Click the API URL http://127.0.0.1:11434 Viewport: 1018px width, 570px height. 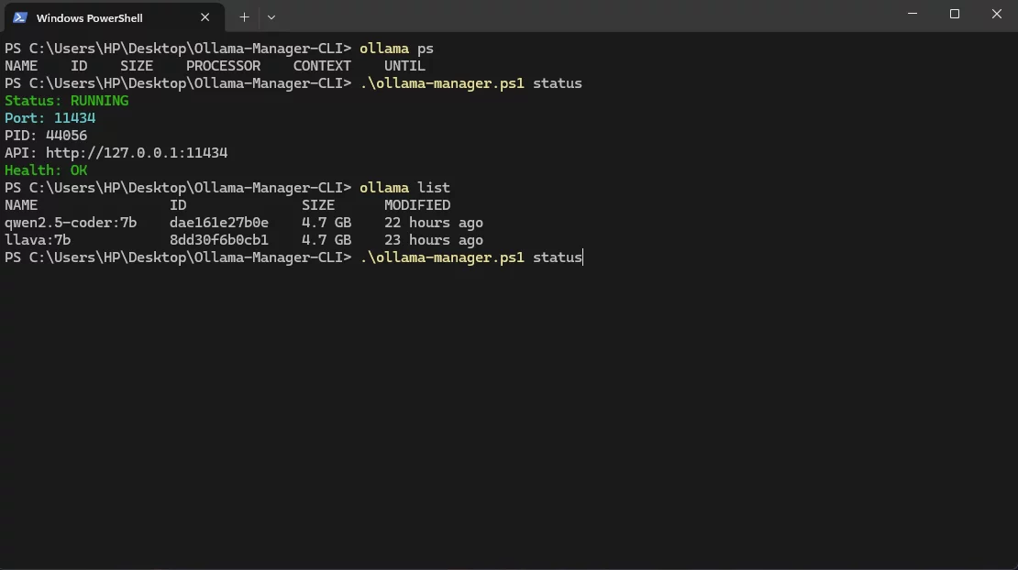[137, 153]
